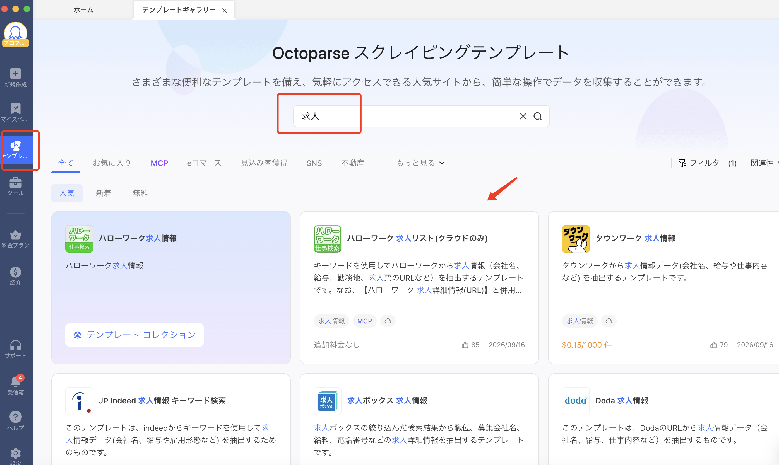Open Doda 求人情報 template title
The image size is (779, 465).
pos(622,400)
